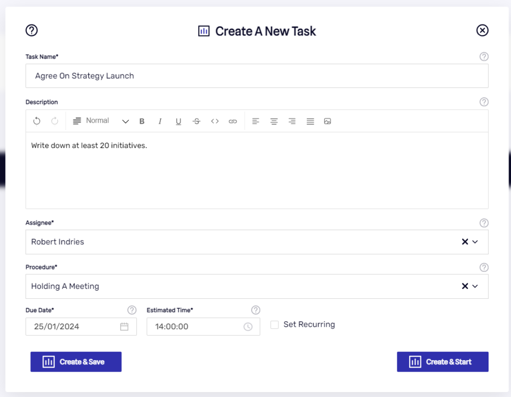511x397 pixels.
Task: Center align the description text
Action: [274, 121]
